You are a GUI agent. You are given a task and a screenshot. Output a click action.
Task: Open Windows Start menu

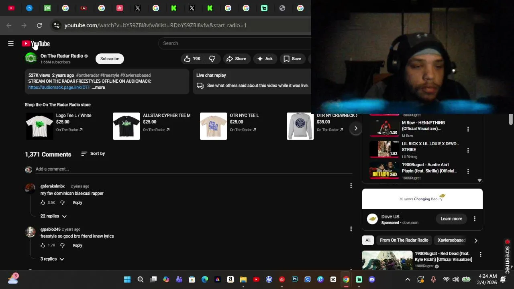[127, 279]
